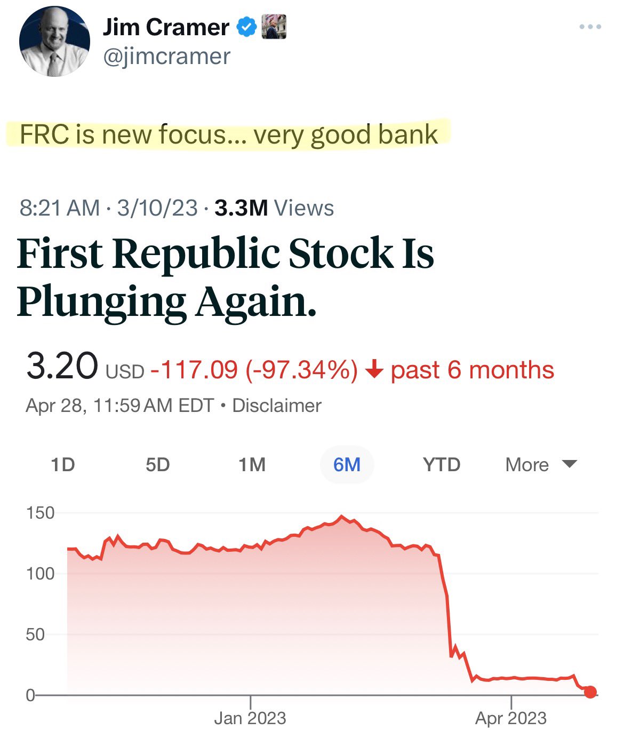Click the highlighted FRC tweet text

[x=228, y=134]
